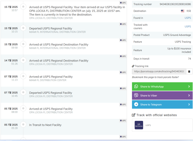Click USPS badge on 07 Jul 11:23 event
Screen dimensions: 193x141
coord(123,72)
